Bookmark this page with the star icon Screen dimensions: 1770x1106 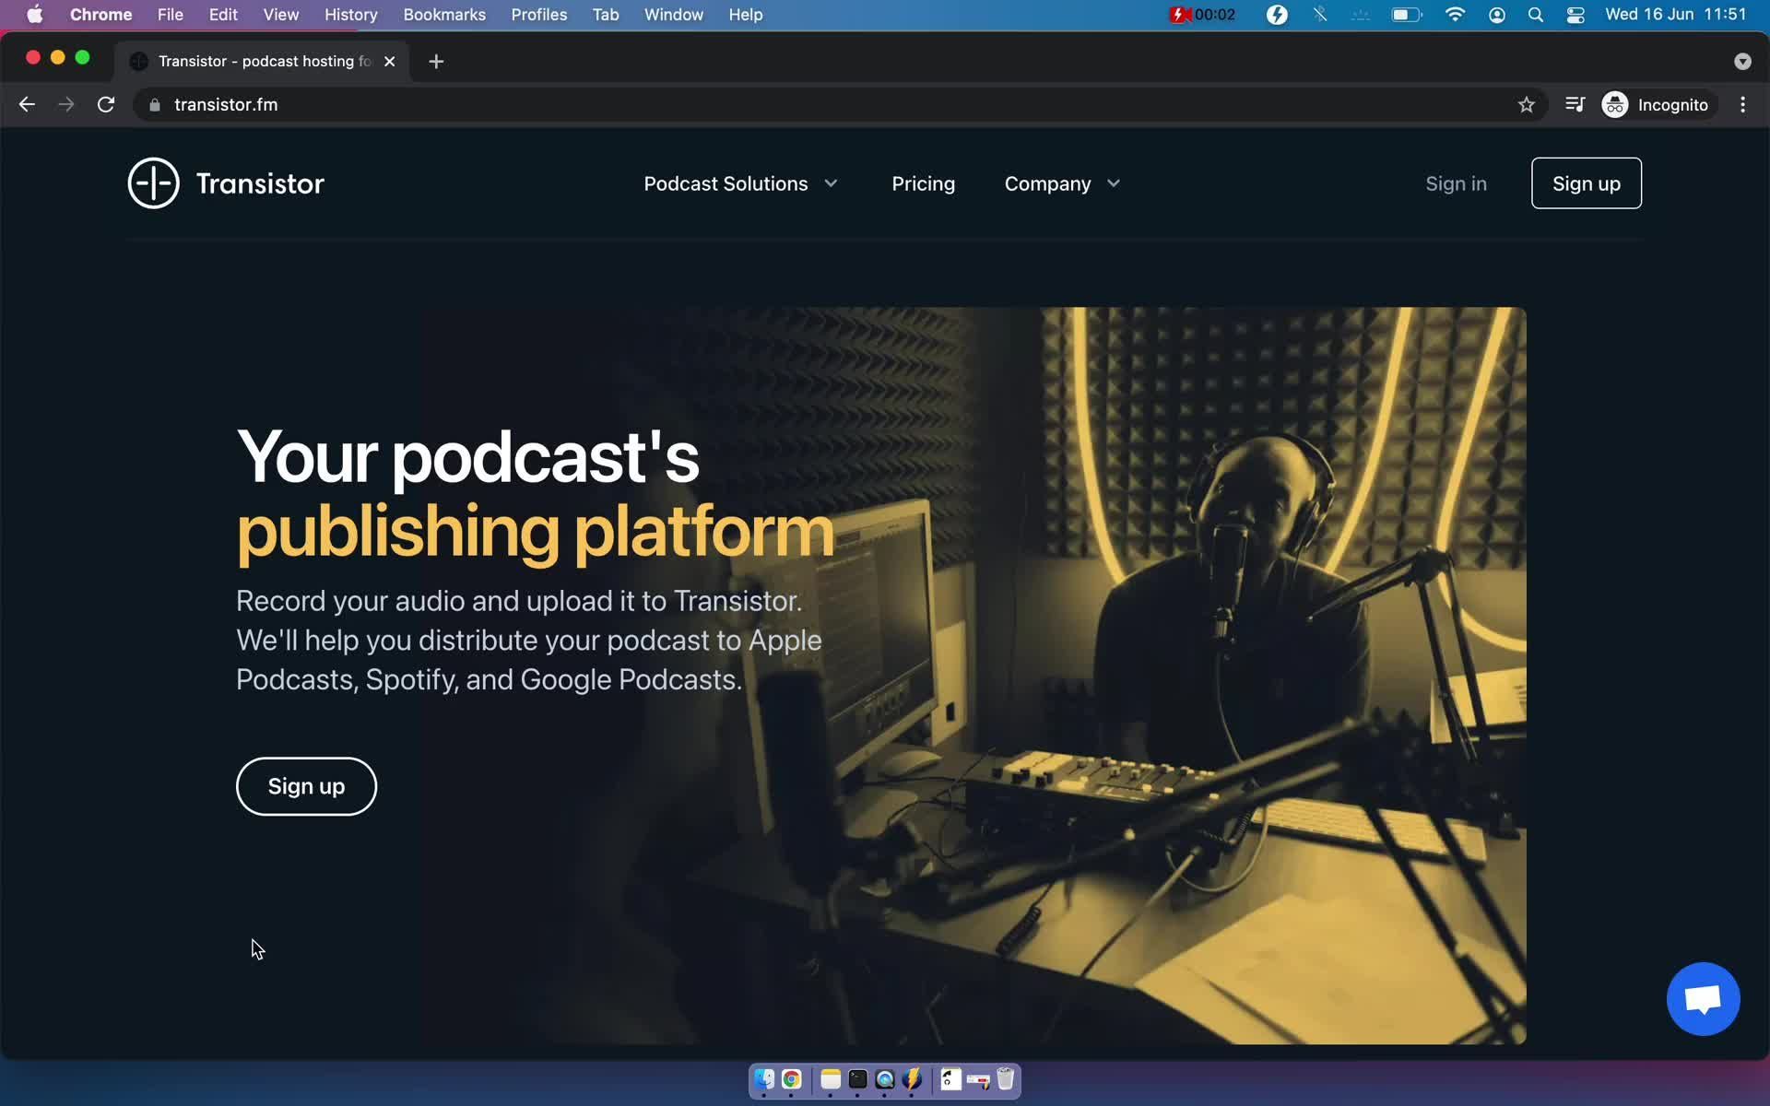[1527, 105]
